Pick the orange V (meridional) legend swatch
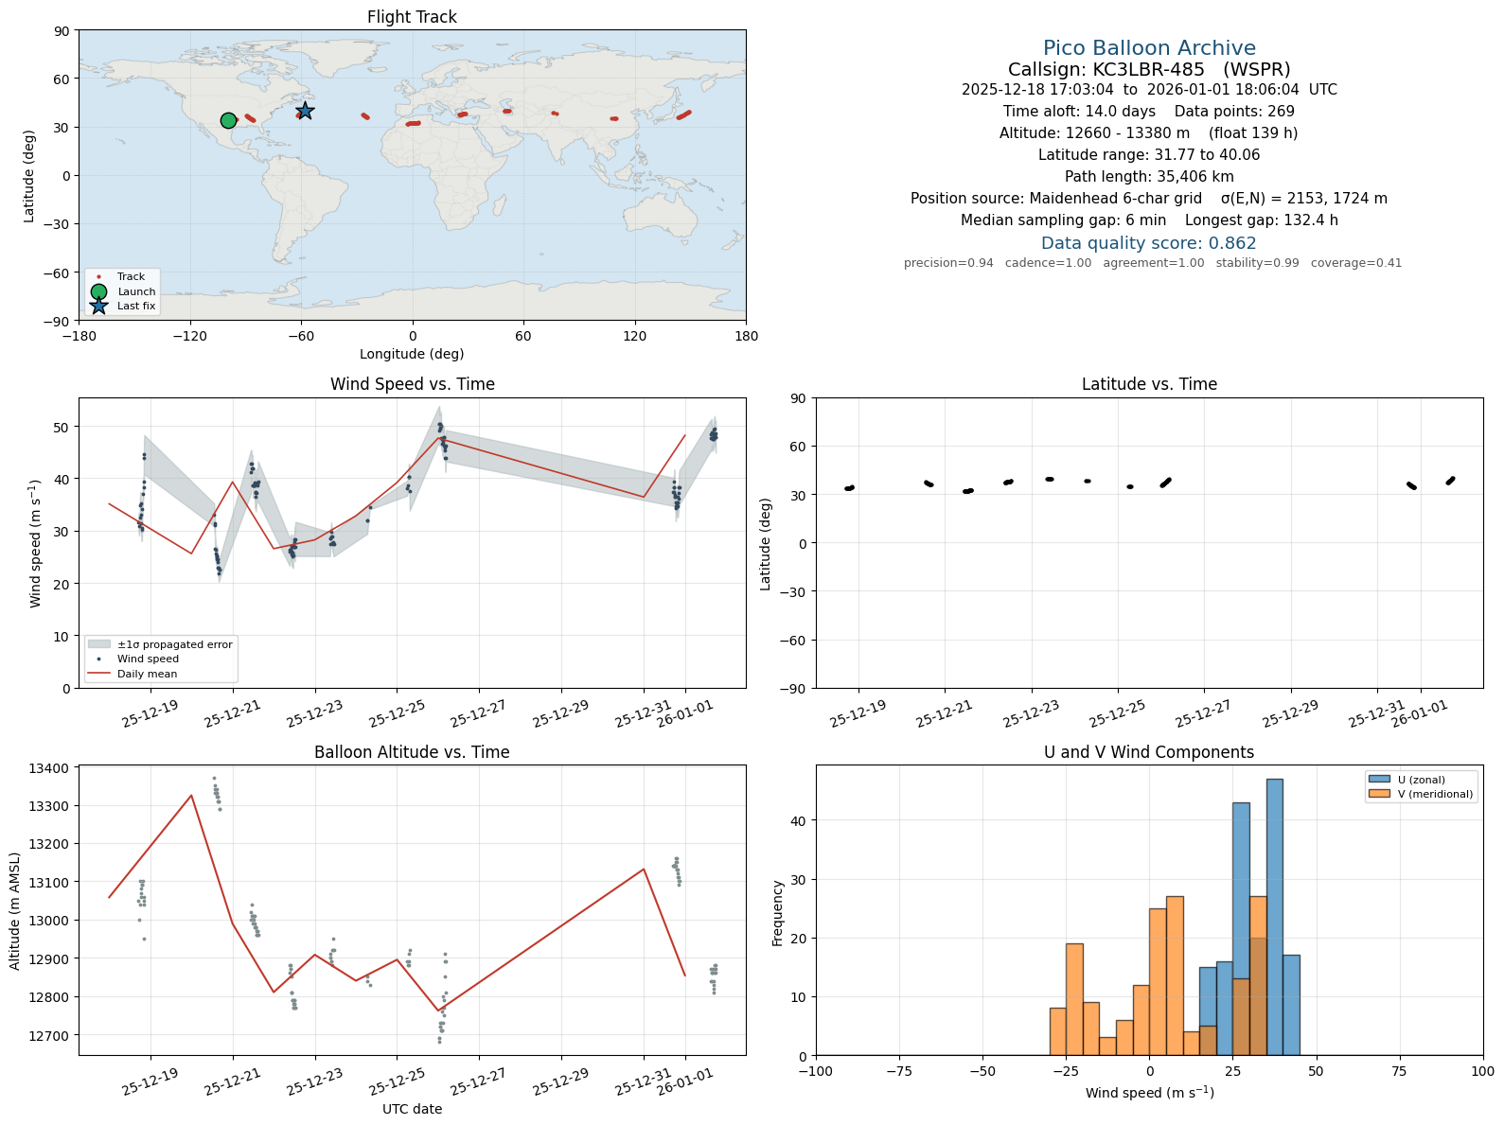 coord(1378,794)
